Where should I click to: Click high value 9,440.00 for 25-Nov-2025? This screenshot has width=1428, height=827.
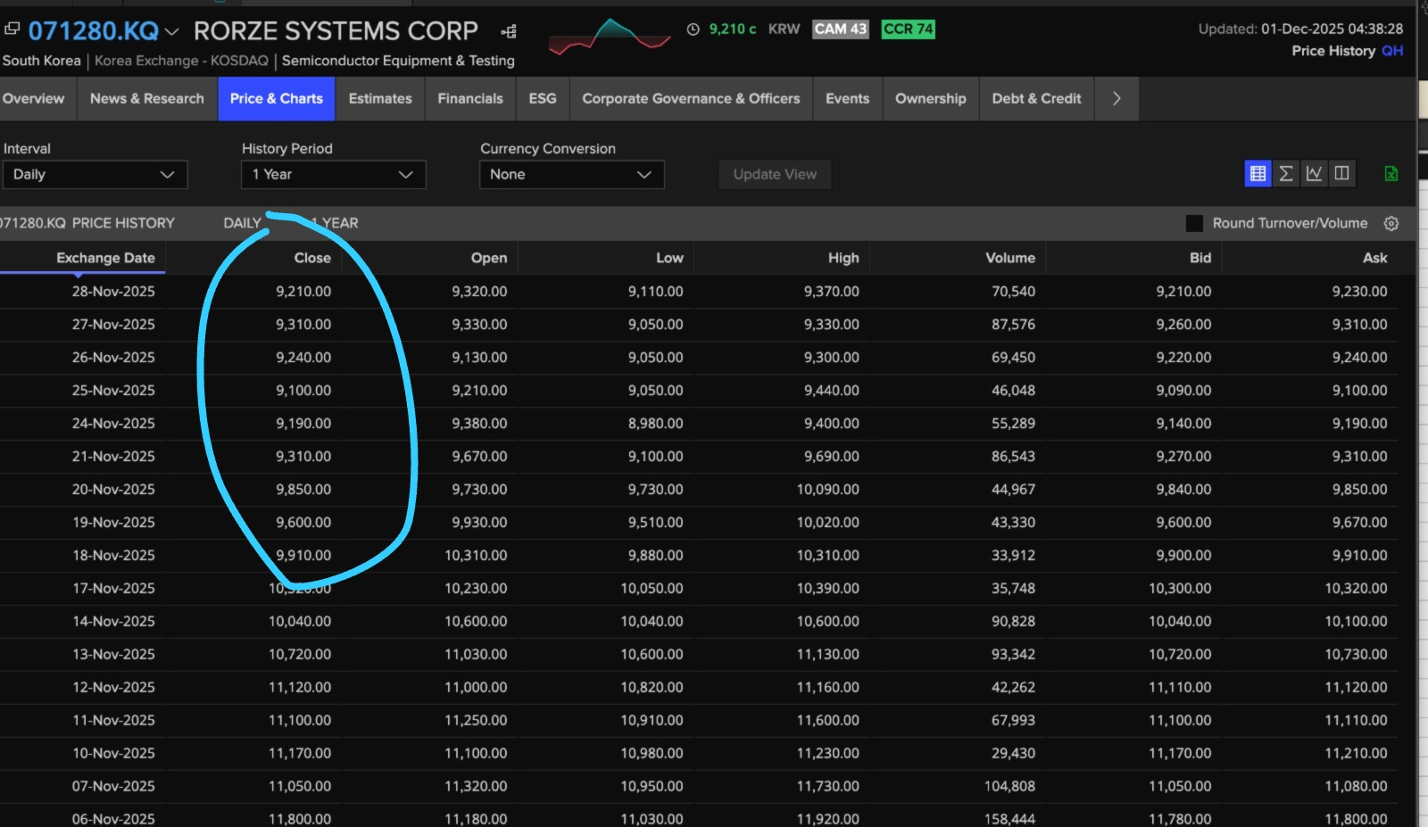coord(832,390)
